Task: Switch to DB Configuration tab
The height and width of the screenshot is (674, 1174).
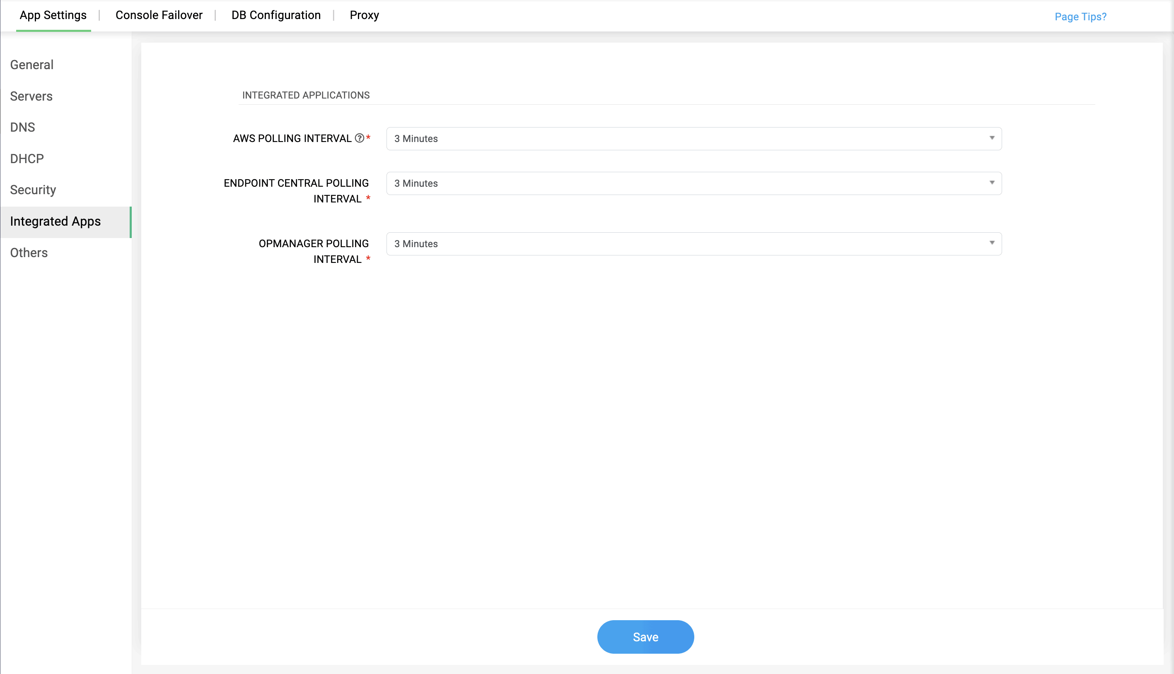Action: point(276,15)
